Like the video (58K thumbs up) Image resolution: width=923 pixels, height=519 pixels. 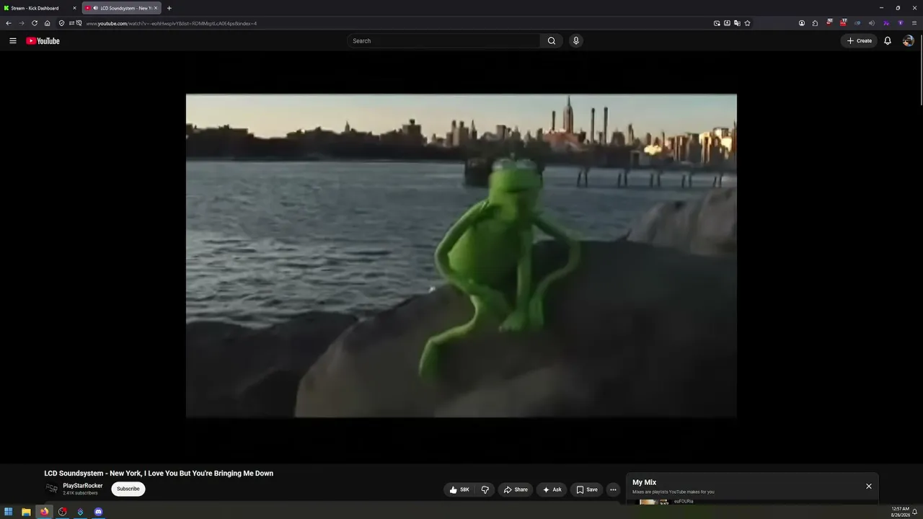pos(459,489)
